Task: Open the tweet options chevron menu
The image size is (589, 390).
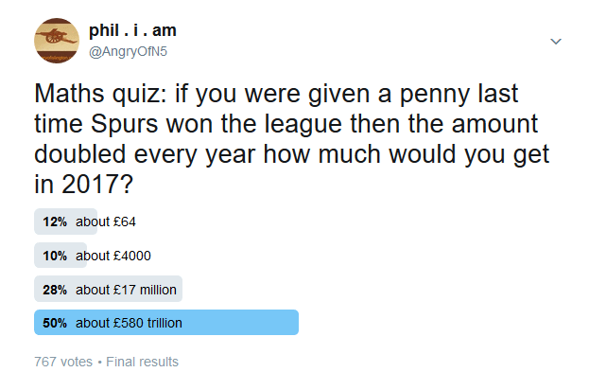Action: [556, 42]
